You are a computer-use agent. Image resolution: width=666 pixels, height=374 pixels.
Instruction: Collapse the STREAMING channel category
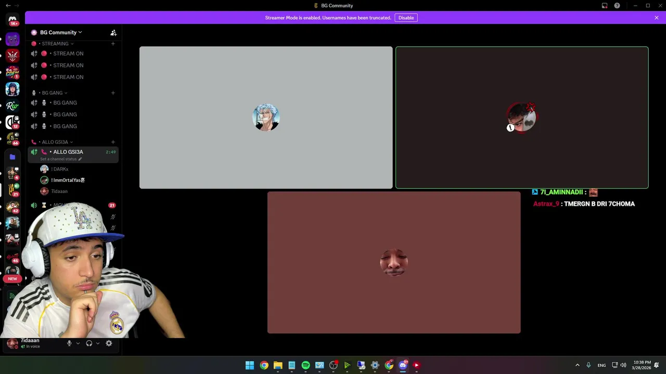click(55, 44)
